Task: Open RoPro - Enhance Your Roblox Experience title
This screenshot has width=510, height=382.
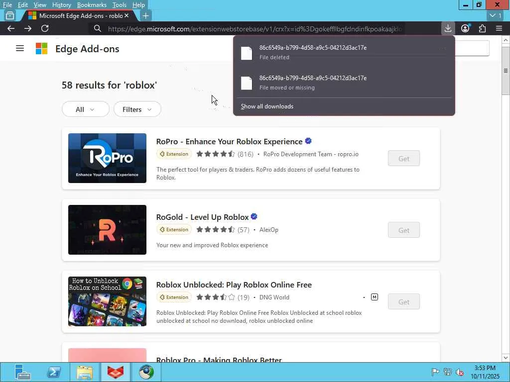Action: coord(229,142)
